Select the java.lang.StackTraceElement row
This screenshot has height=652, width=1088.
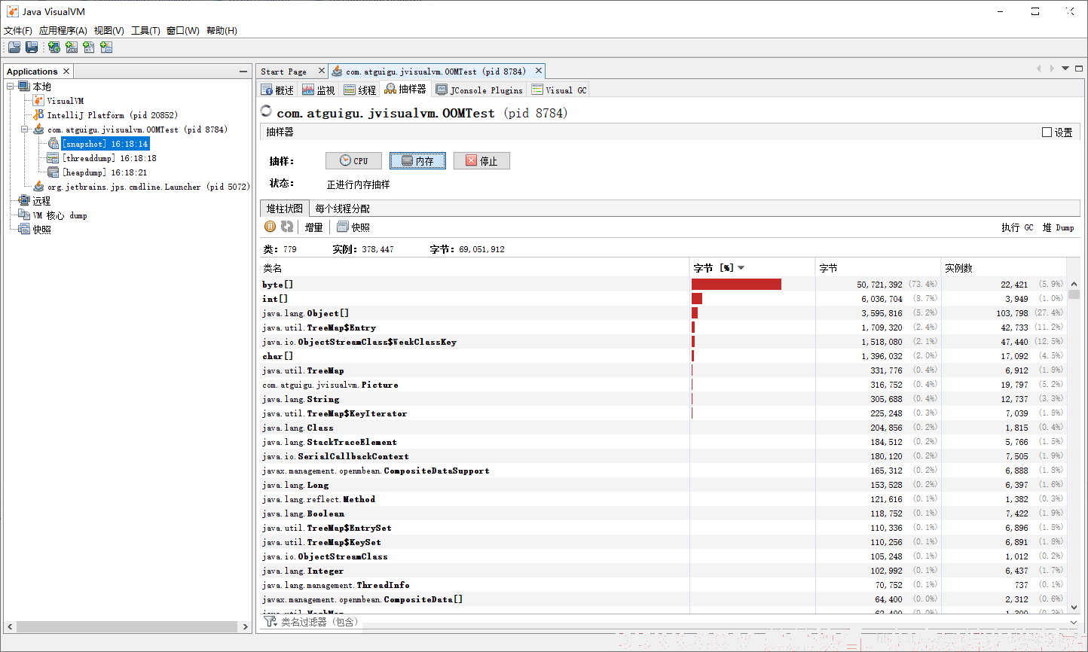coord(663,442)
